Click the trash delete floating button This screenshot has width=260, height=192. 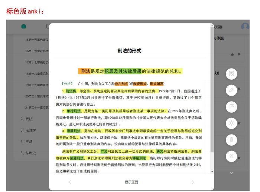[231, 140]
